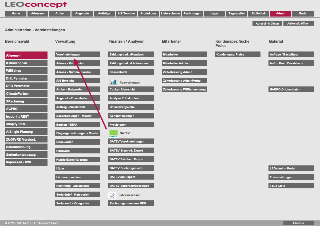Open the Historie button in footer
320x226 pixels.
[x=298, y=223]
